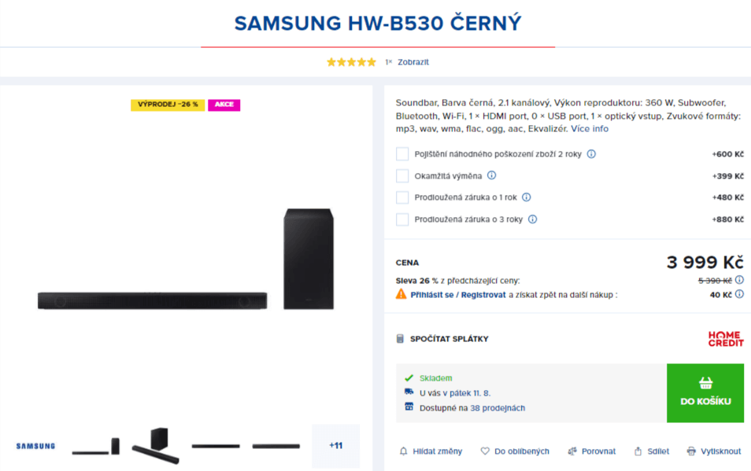Viewport: 751px width, 471px height.
Task: Expand description via Více info link
Action: coord(590,129)
